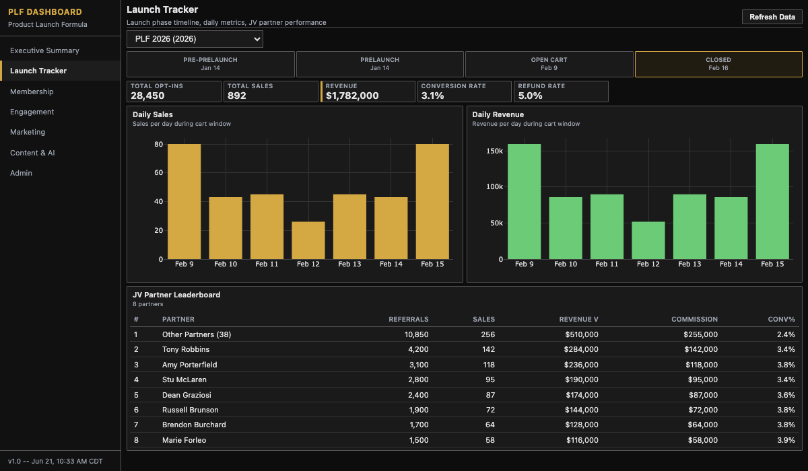Click the Refund Rate 5.0% card
The image size is (808, 471).
(562, 92)
